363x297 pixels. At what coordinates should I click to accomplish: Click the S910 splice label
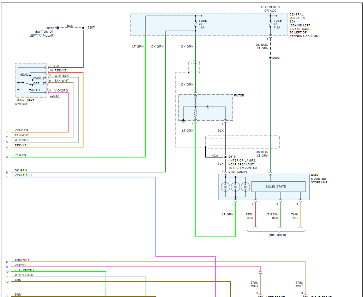click(x=232, y=157)
